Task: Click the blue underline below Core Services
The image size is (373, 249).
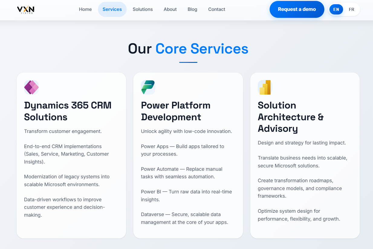Action: [x=188, y=63]
